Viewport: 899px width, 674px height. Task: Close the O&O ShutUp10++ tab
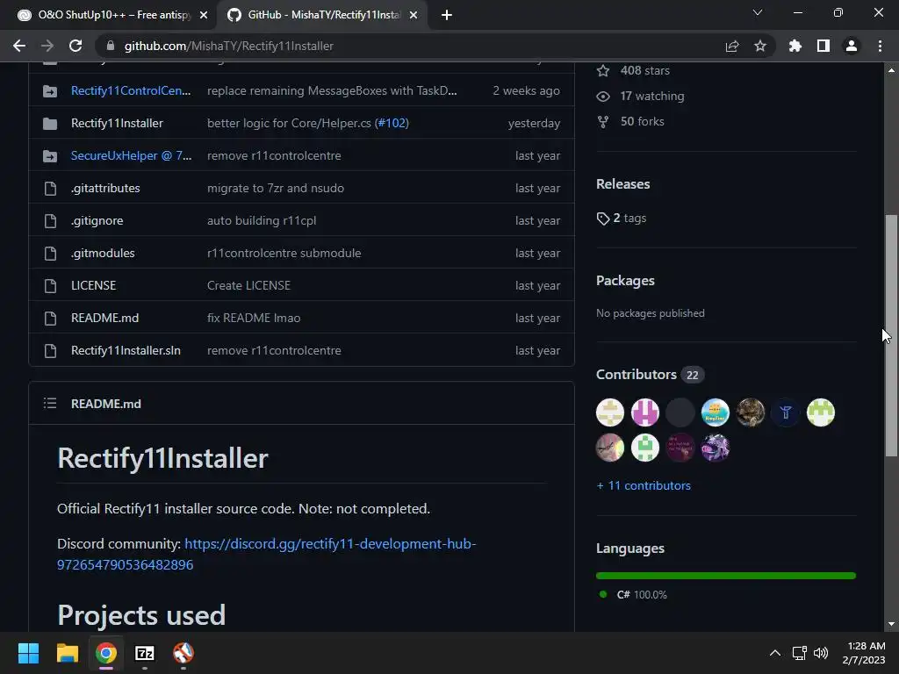coord(204,16)
